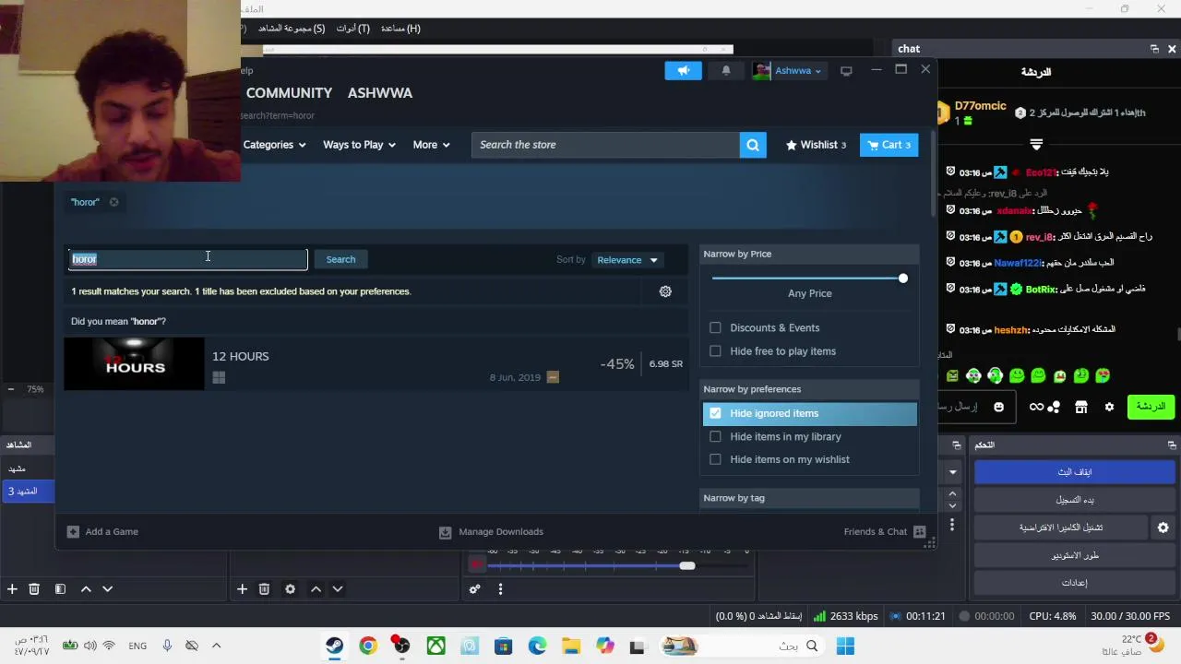Click the Search button beside term field

[340, 260]
